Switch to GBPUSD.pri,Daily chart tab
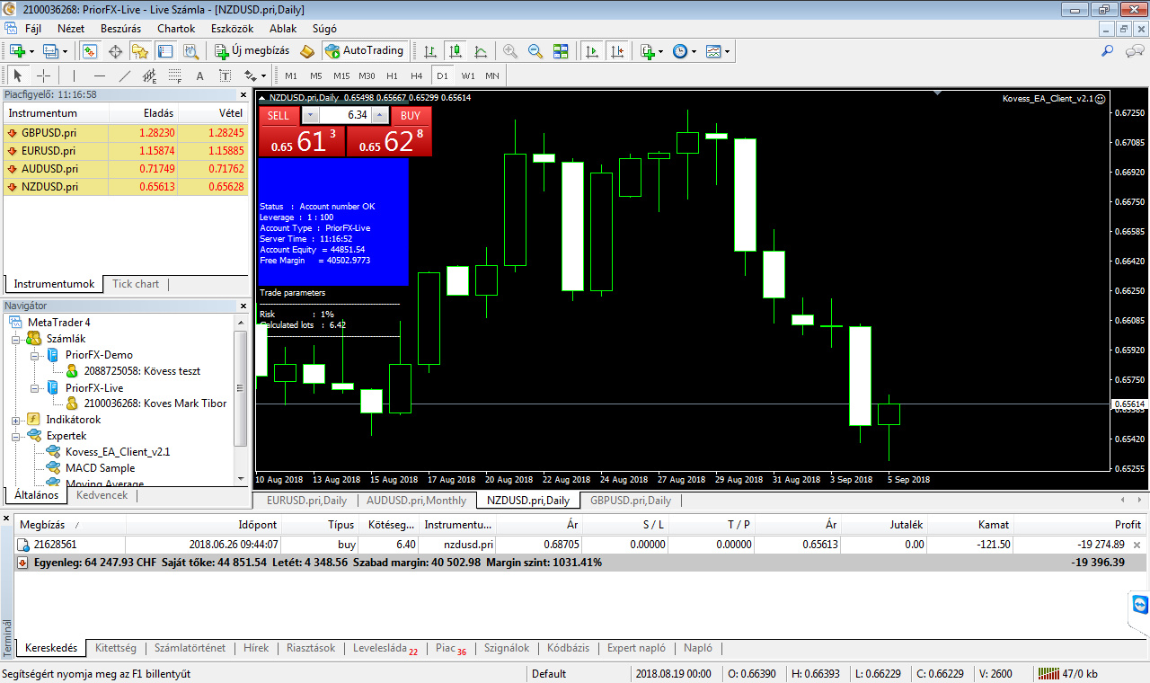1150x683 pixels. (631, 501)
